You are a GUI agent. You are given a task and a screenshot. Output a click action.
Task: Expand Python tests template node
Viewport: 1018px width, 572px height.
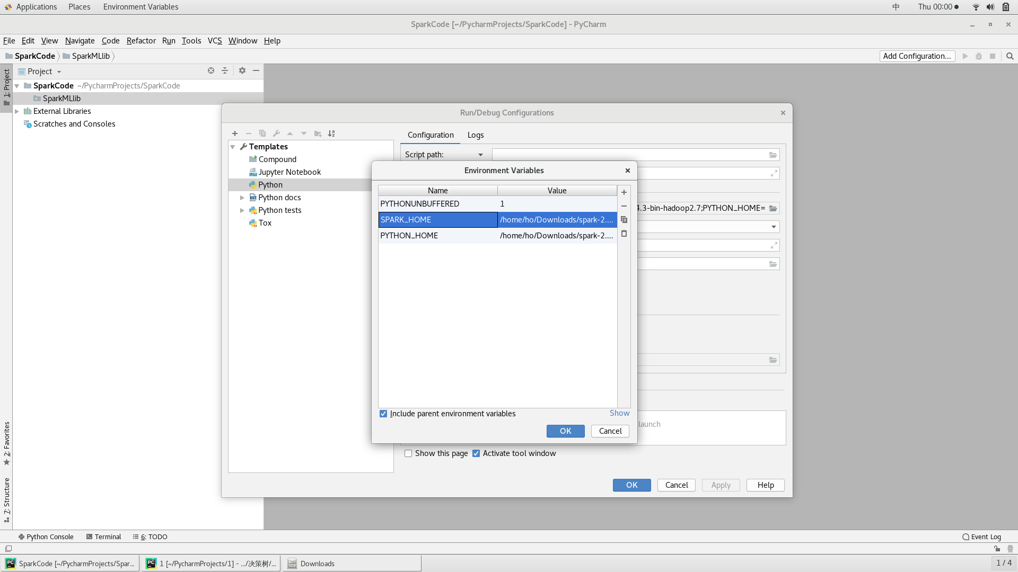click(242, 210)
